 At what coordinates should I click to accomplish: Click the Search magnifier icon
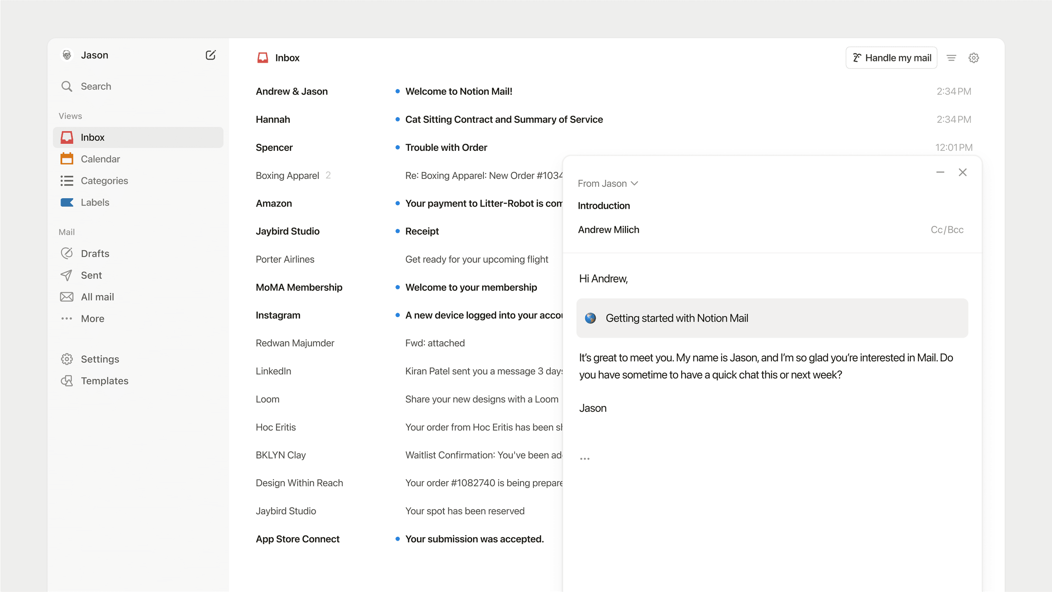[x=67, y=86]
